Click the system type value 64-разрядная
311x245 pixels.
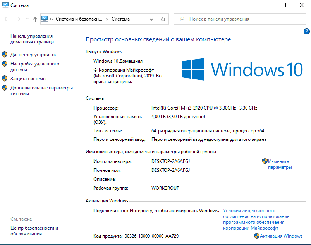[x=208, y=131]
